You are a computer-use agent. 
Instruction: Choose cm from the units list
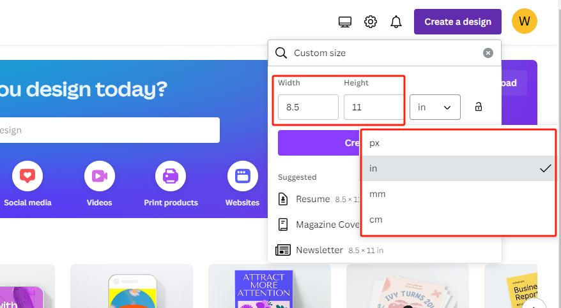(x=458, y=219)
